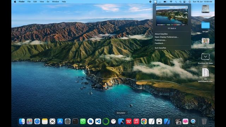Select the AD participants.xlsx file
Viewport: 226px width, 127px height.
pyautogui.click(x=206, y=73)
